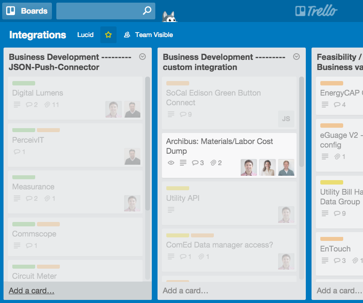Focus the top search input field

[106, 11]
